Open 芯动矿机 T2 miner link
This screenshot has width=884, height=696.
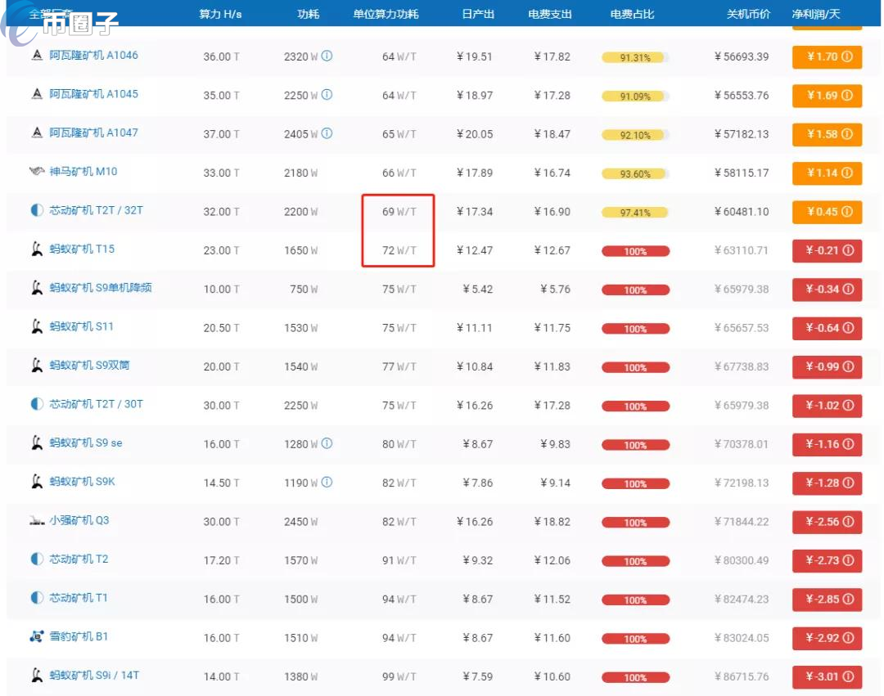(x=79, y=559)
